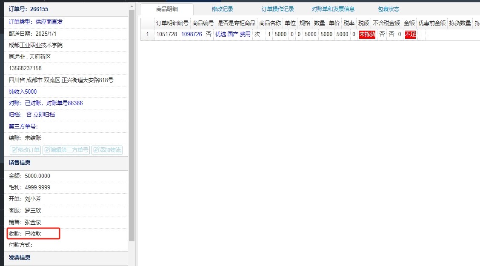Open the 包裹状态 tab

389,9
